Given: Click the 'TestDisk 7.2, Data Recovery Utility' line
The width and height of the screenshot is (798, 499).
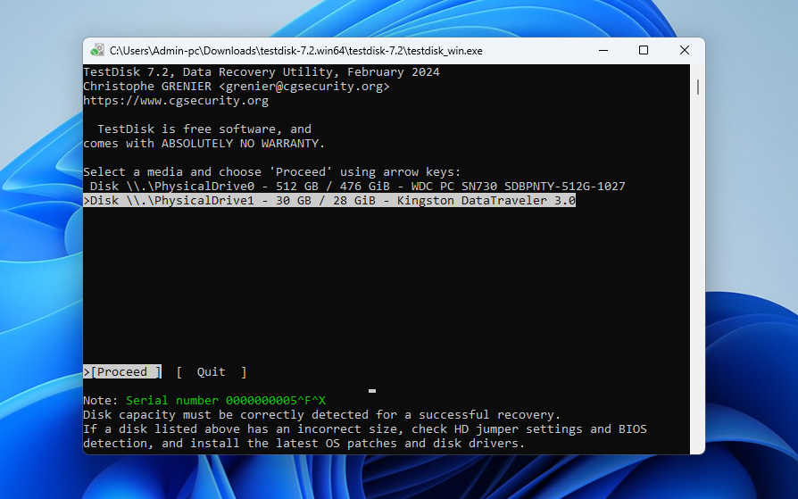Looking at the screenshot, I should (262, 72).
